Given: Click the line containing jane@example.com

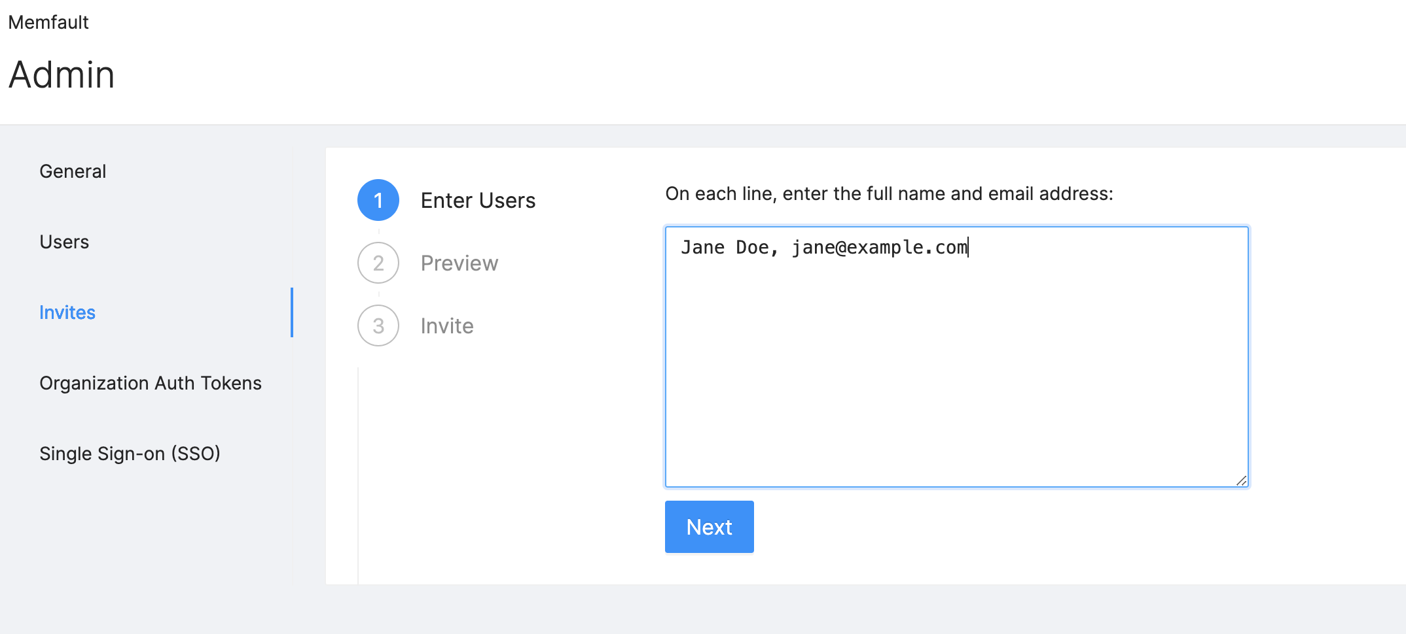Looking at the screenshot, I should (x=825, y=247).
